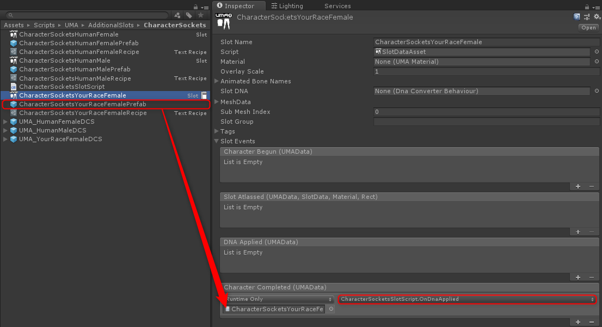
Task: Remove listener with Character Completed minus button
Action: [592, 322]
